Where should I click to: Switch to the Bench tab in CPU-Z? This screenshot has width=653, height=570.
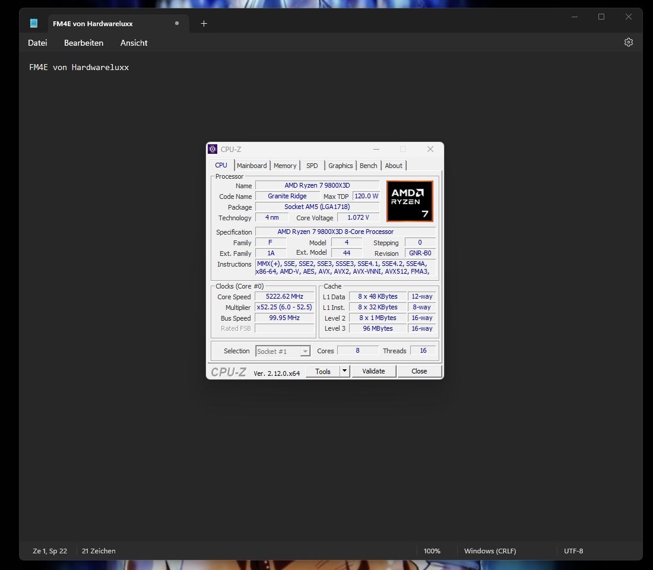tap(368, 166)
